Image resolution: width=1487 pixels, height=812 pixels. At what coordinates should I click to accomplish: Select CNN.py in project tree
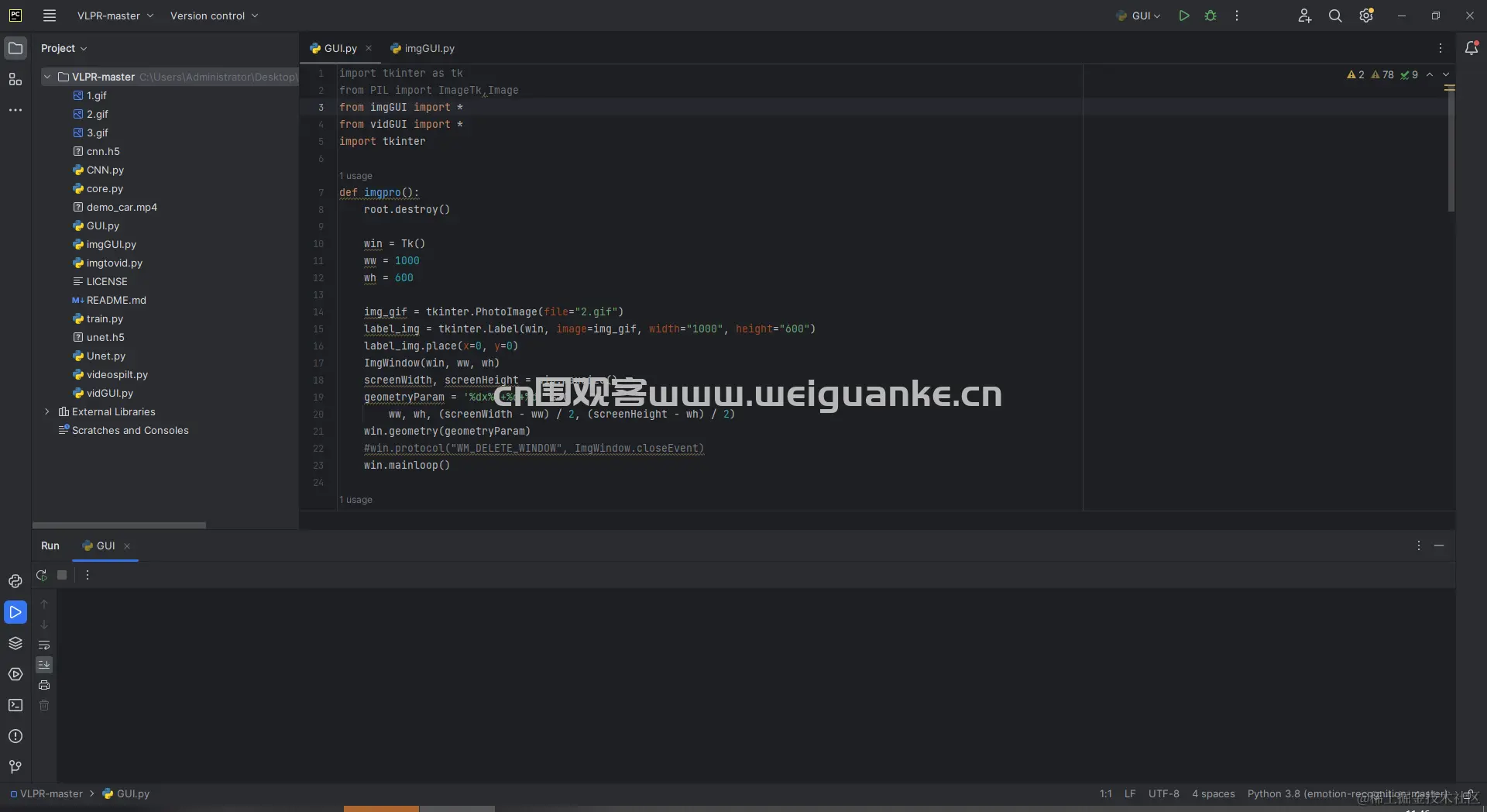pyautogui.click(x=105, y=170)
